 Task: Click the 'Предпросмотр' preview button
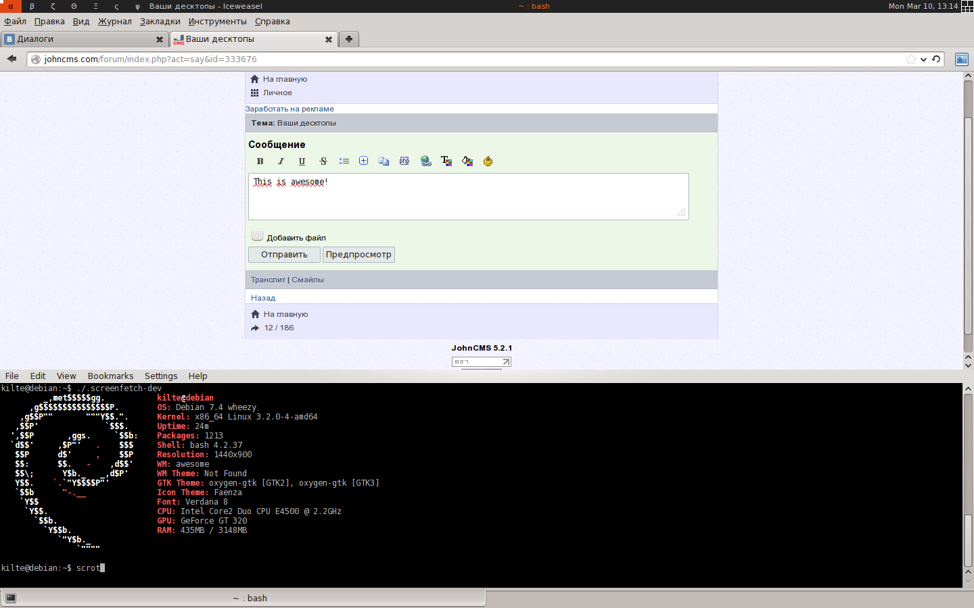358,255
